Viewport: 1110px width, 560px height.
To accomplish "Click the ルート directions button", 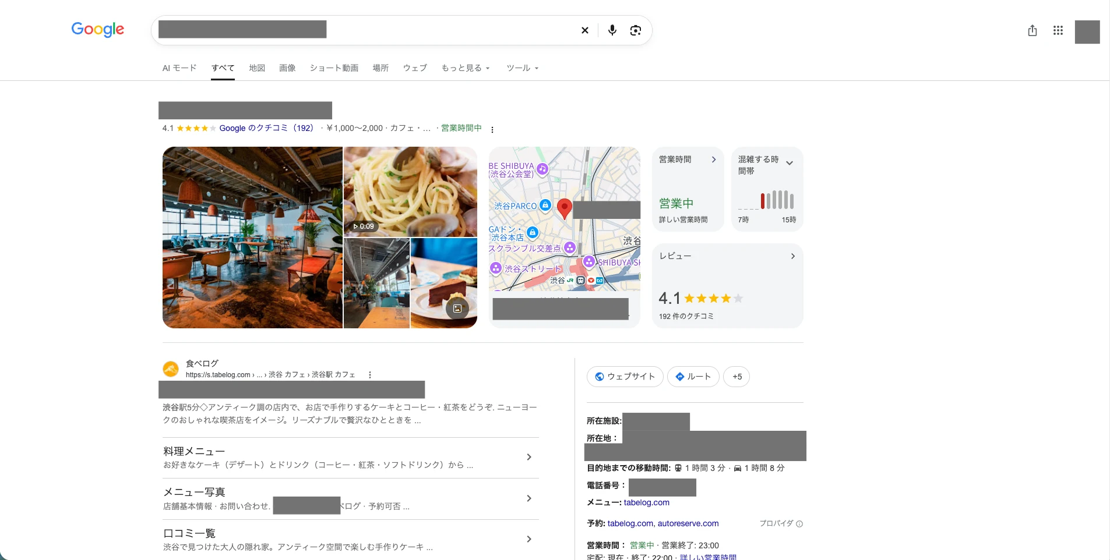I will [x=693, y=377].
